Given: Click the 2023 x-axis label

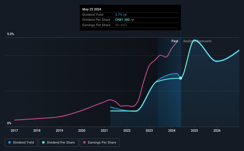Looking at the screenshot, I should click(x=149, y=130).
